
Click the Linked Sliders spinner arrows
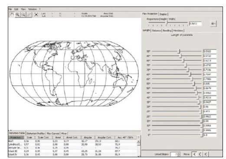pyautogui.click(x=179, y=154)
